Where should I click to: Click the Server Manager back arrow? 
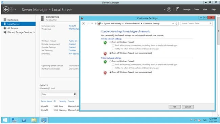pos(6,9)
